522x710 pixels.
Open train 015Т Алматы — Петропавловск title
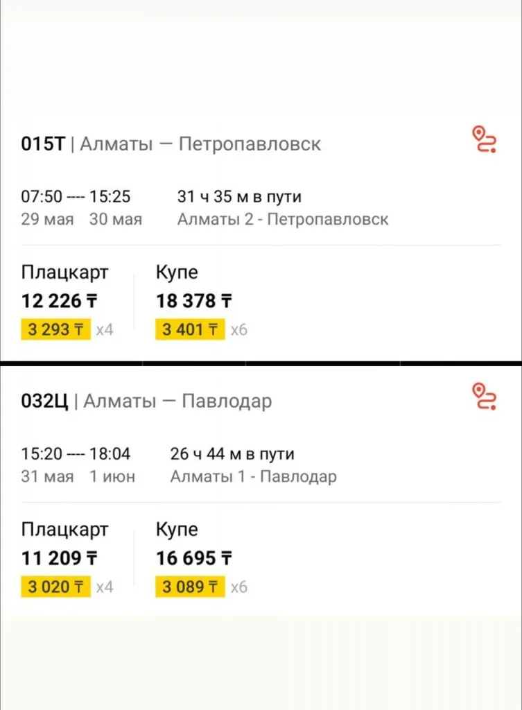coord(171,144)
